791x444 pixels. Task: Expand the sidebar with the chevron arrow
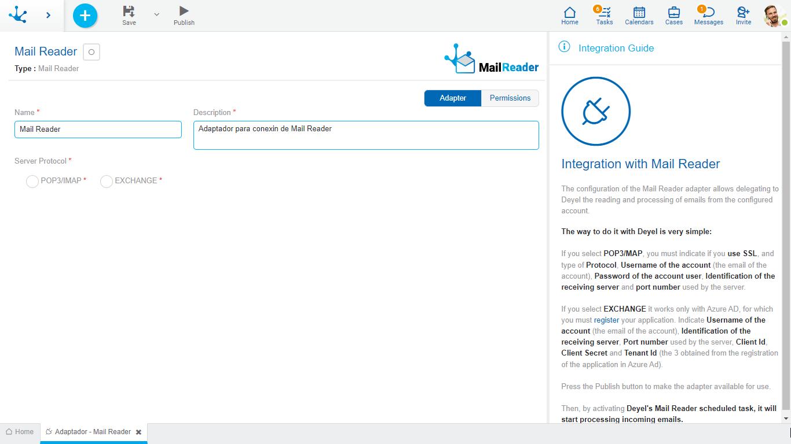(x=48, y=15)
